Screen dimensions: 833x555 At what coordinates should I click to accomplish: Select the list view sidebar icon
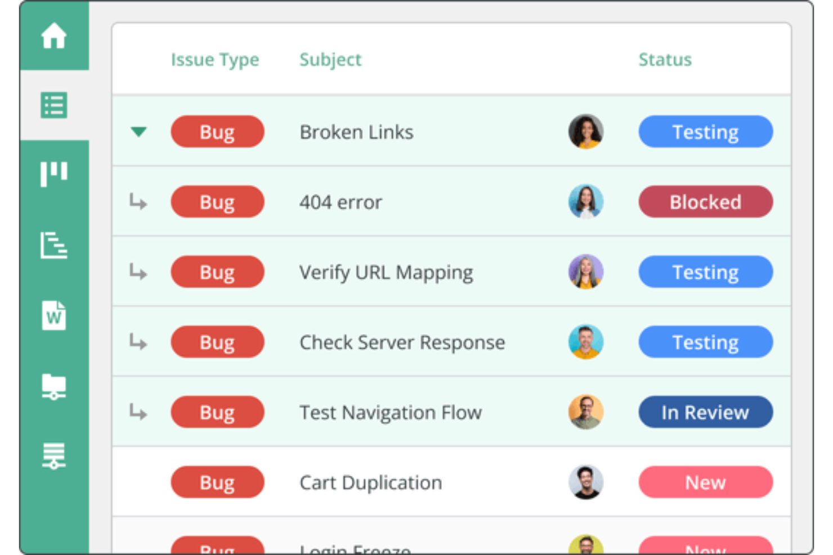click(x=54, y=105)
